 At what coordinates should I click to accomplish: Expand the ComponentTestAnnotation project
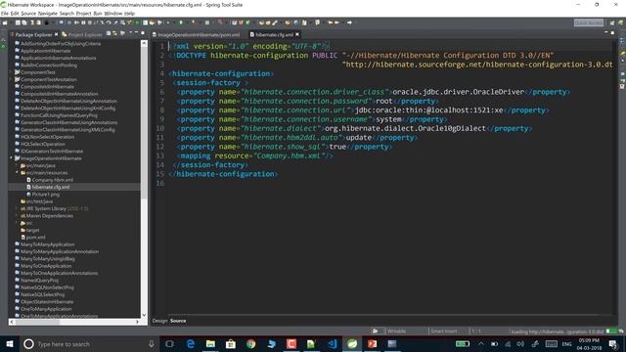(11, 79)
